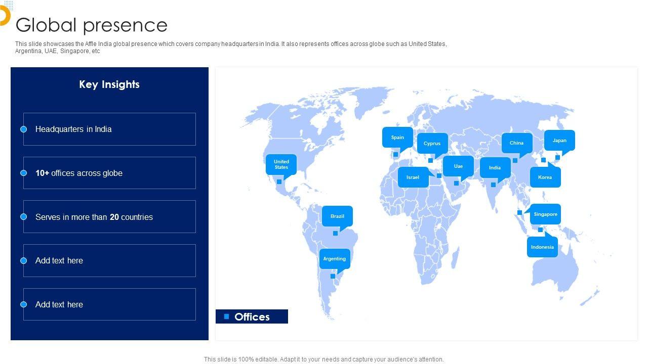Image resolution: width=648 pixels, height=364 pixels.
Task: Select the China callout bubble
Action: (x=517, y=143)
